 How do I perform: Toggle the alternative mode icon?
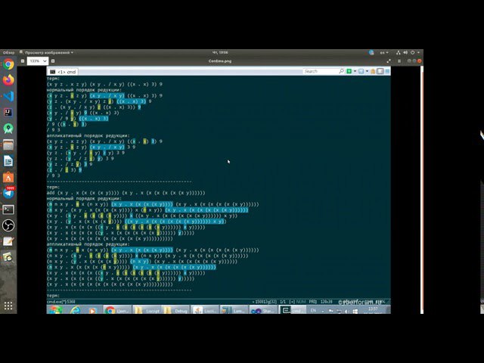[380, 71]
